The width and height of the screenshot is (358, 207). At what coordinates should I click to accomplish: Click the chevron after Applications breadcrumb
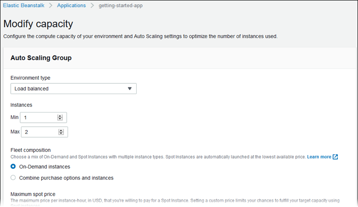click(92, 6)
